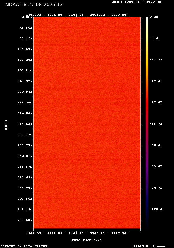Click the bottom axis label 1721.88
Viewport: 174px width, 248px height.
point(55,234)
